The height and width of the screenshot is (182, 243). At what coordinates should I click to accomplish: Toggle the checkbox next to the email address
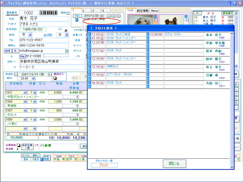tap(67, 51)
